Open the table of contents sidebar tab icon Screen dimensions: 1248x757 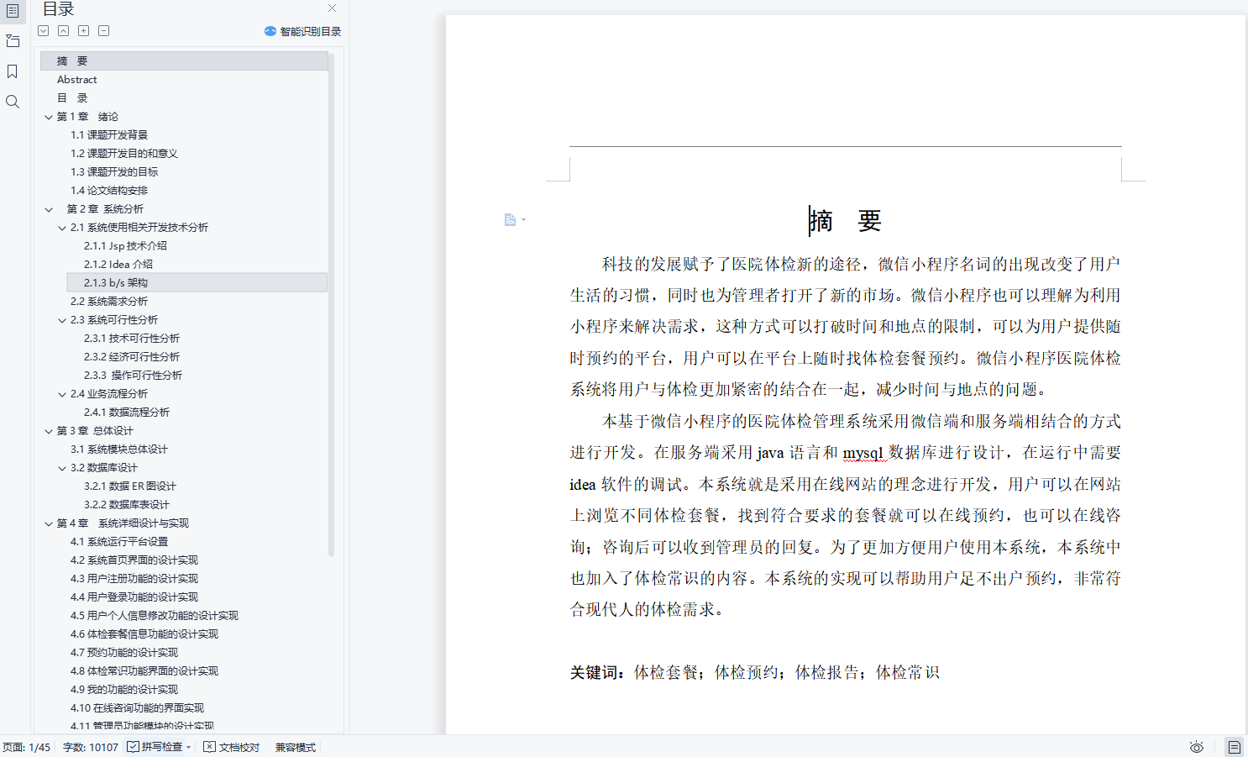pyautogui.click(x=13, y=11)
